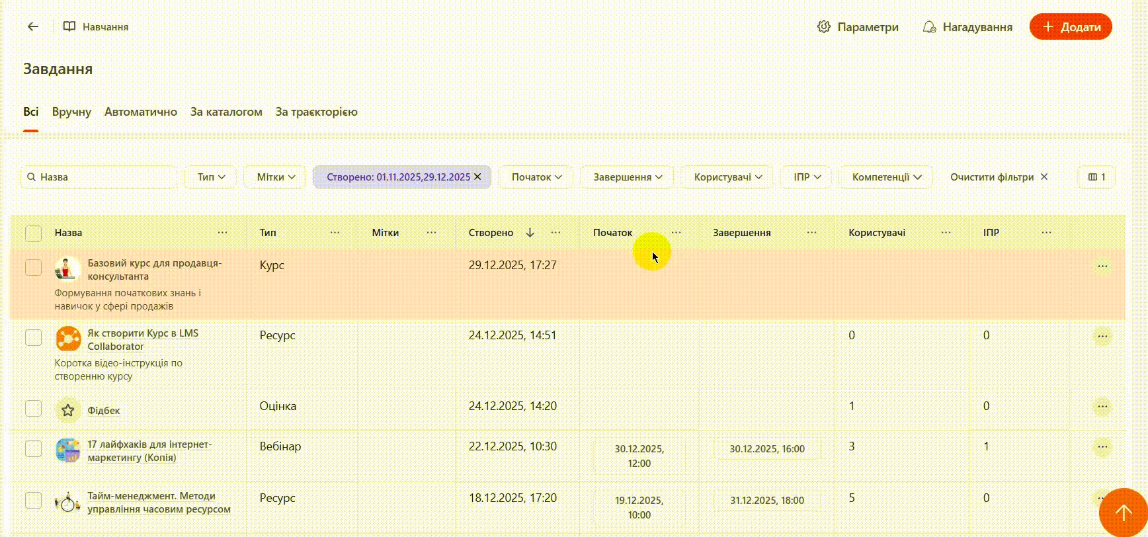Expand the Тип filter dropdown
1148x537 pixels.
click(x=211, y=177)
